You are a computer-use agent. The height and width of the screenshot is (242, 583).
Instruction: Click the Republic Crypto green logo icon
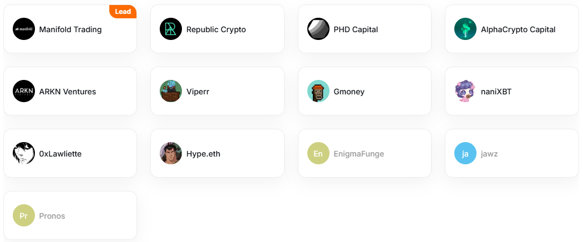point(171,29)
